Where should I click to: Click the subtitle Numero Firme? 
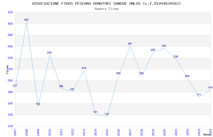[x=107, y=9]
